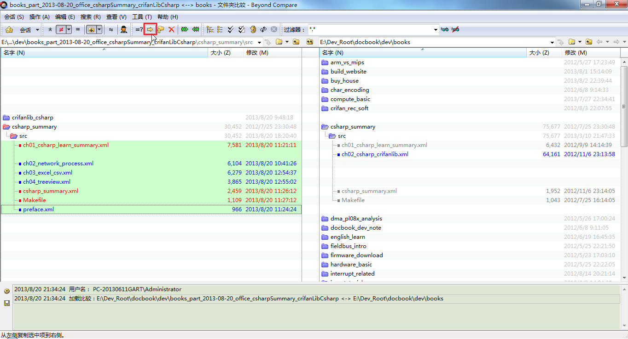Select the fieldbus_intro folder
Viewport: 628px width, 339px height.
tap(349, 246)
